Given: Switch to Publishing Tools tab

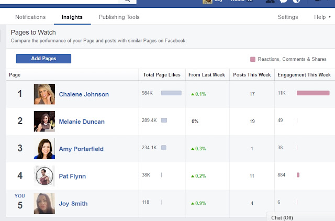Looking at the screenshot, I should pyautogui.click(x=119, y=17).
